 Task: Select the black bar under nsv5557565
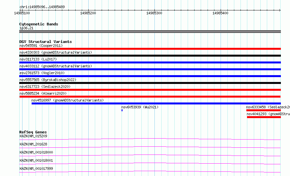[x=150, y=83]
